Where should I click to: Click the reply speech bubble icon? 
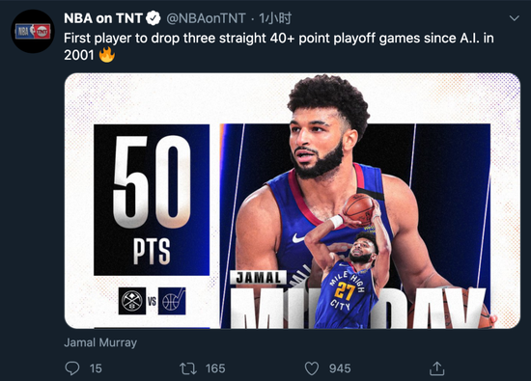click(x=72, y=368)
